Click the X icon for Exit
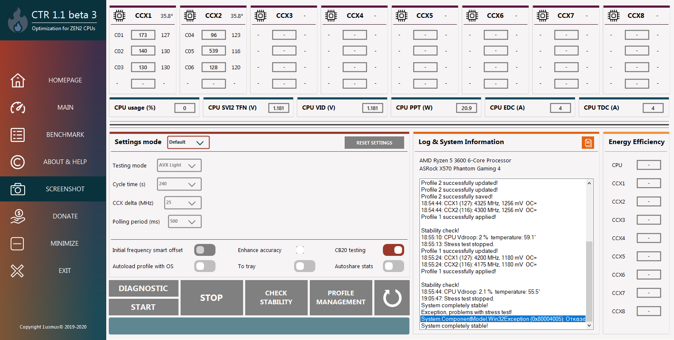 (x=17, y=271)
